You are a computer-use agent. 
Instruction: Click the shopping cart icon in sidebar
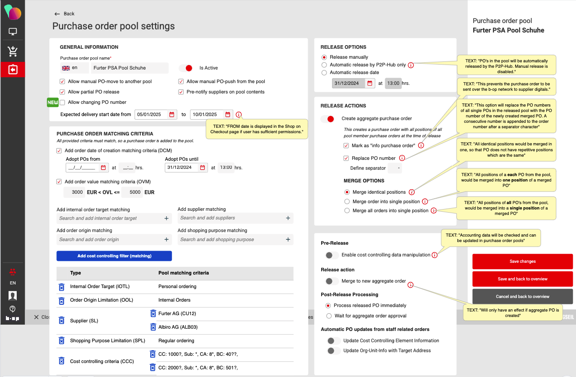pos(13,51)
